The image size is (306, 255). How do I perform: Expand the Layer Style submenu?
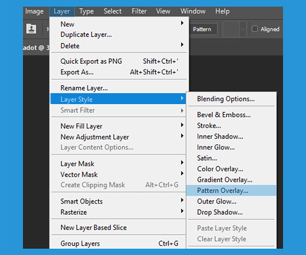coord(118,99)
